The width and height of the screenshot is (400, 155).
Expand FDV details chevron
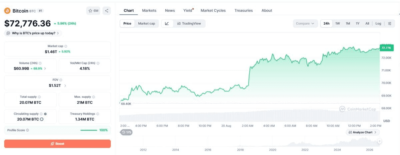tap(65, 85)
